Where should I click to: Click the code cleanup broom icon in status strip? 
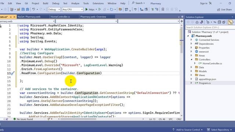click(x=49, y=119)
